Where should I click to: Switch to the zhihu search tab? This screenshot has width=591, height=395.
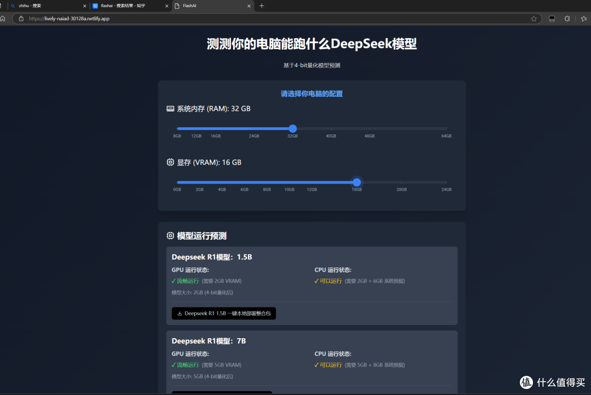[47, 5]
